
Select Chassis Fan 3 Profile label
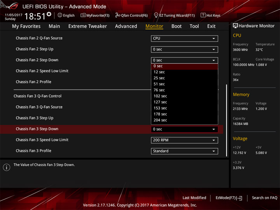coord(33,151)
